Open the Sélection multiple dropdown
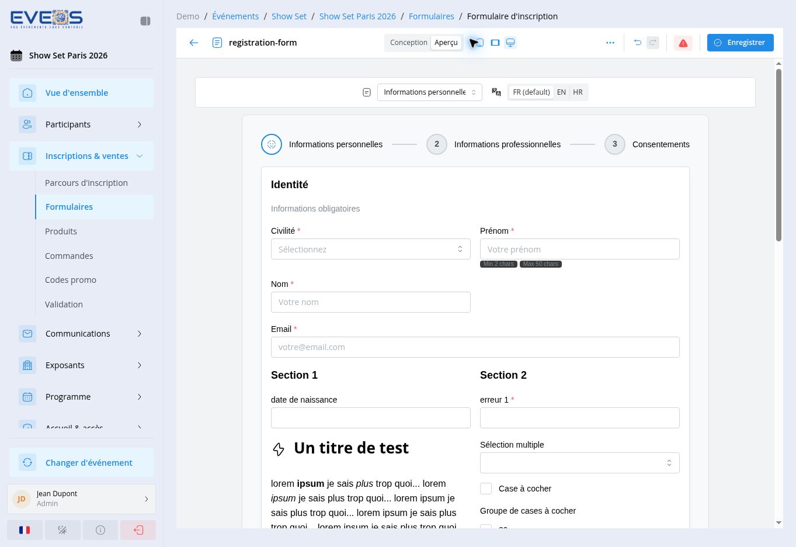This screenshot has height=547, width=796. pos(580,463)
